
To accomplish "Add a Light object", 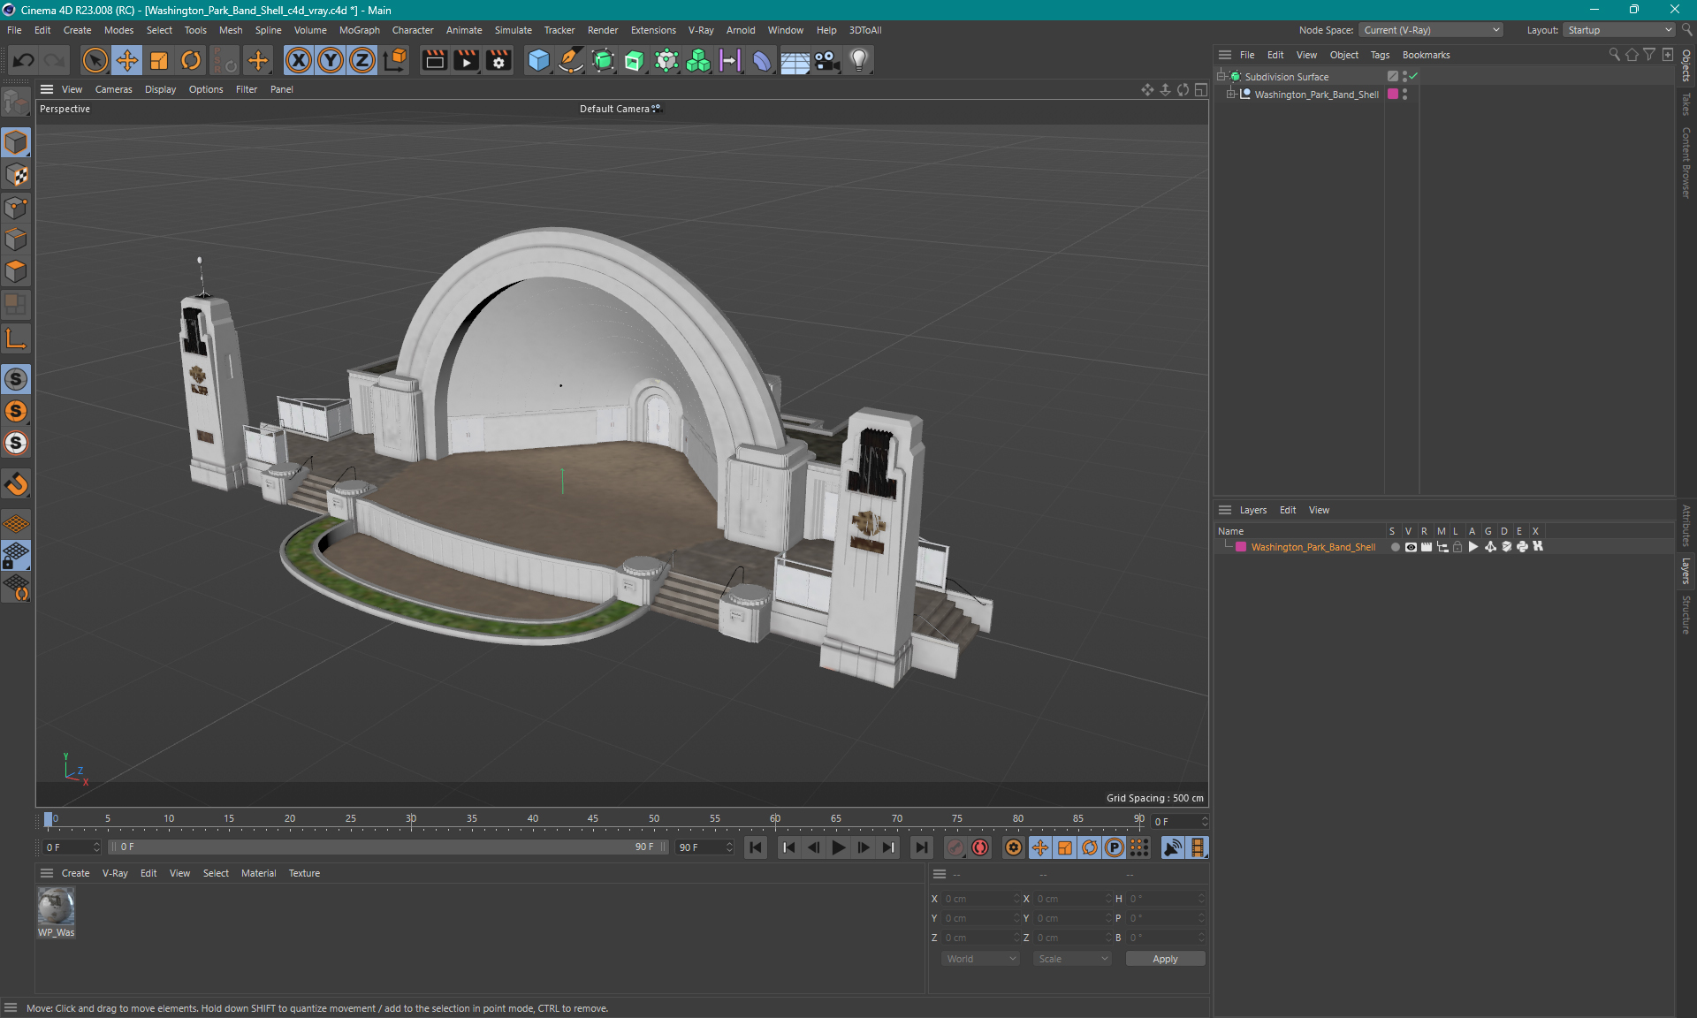I will 858,60.
